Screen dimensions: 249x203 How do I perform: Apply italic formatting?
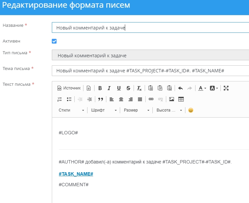coord(109,88)
